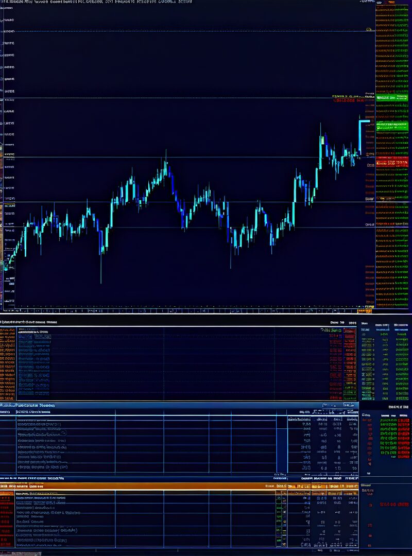Click the orange label at top right corner

click(392, 3)
